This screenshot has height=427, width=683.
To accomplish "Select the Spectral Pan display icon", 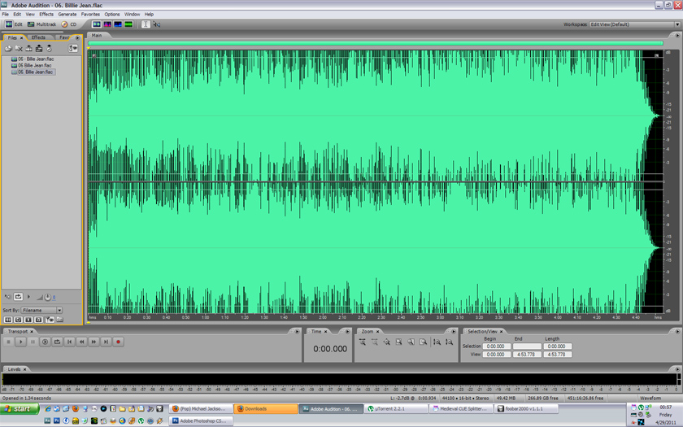I will click(x=118, y=24).
